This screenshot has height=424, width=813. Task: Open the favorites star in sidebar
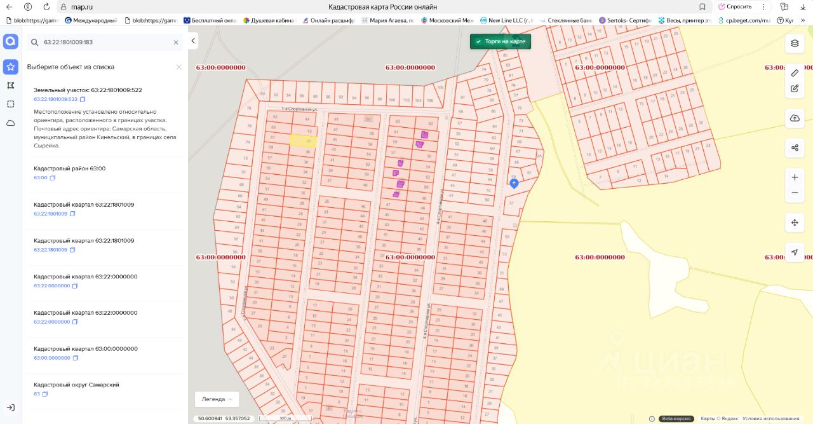[11, 67]
